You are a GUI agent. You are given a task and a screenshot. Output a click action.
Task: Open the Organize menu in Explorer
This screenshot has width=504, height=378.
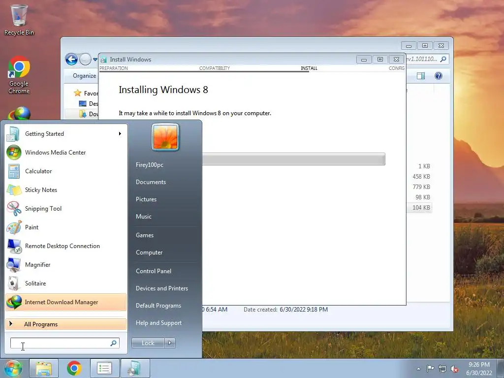[84, 76]
